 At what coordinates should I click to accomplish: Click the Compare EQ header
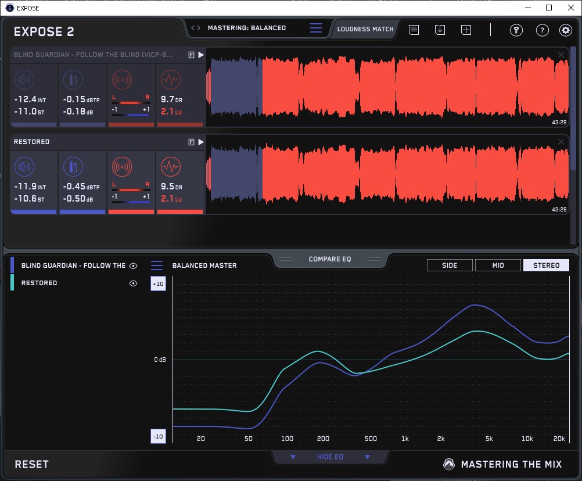click(330, 259)
